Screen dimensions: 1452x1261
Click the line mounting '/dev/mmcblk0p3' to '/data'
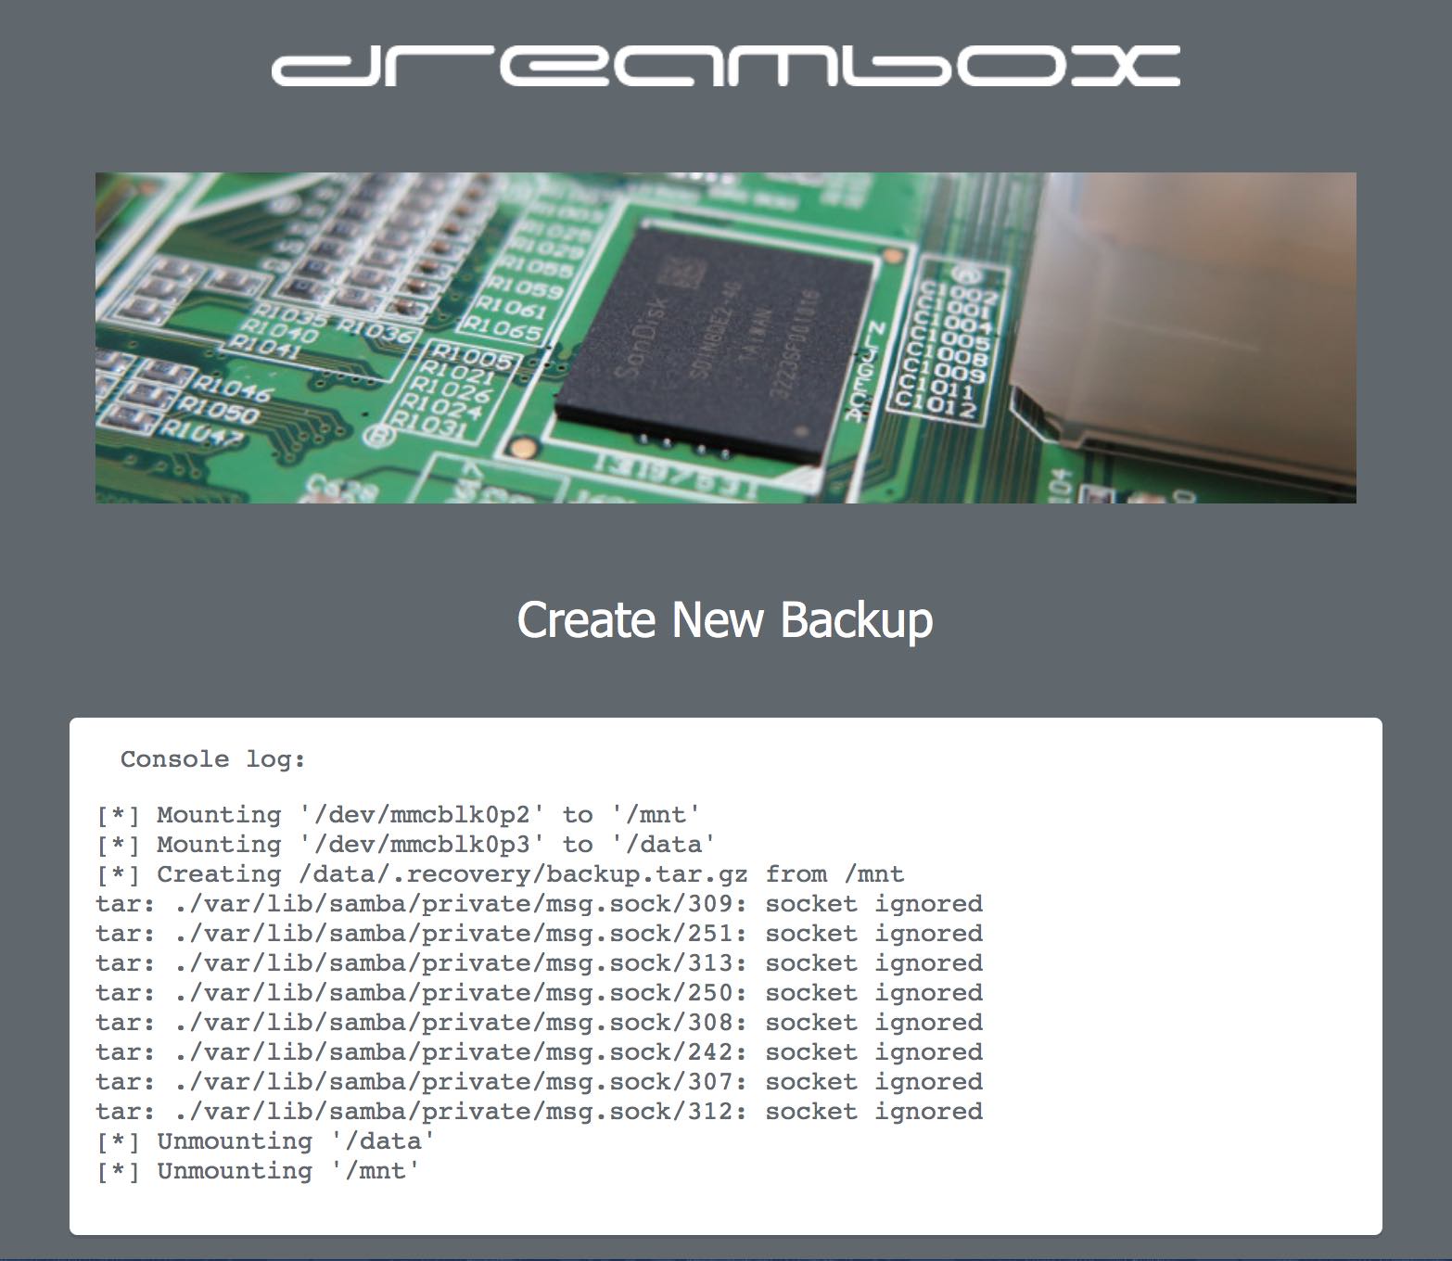click(406, 845)
